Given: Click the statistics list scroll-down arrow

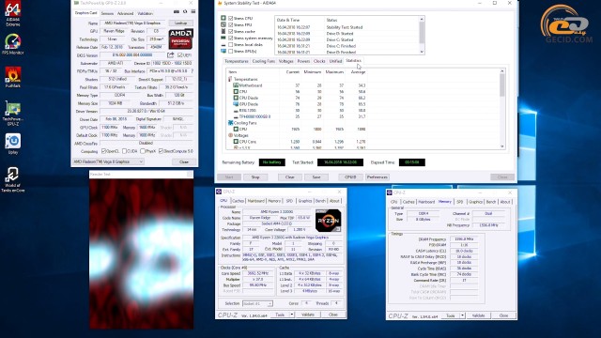Looking at the screenshot, I should pos(502,146).
